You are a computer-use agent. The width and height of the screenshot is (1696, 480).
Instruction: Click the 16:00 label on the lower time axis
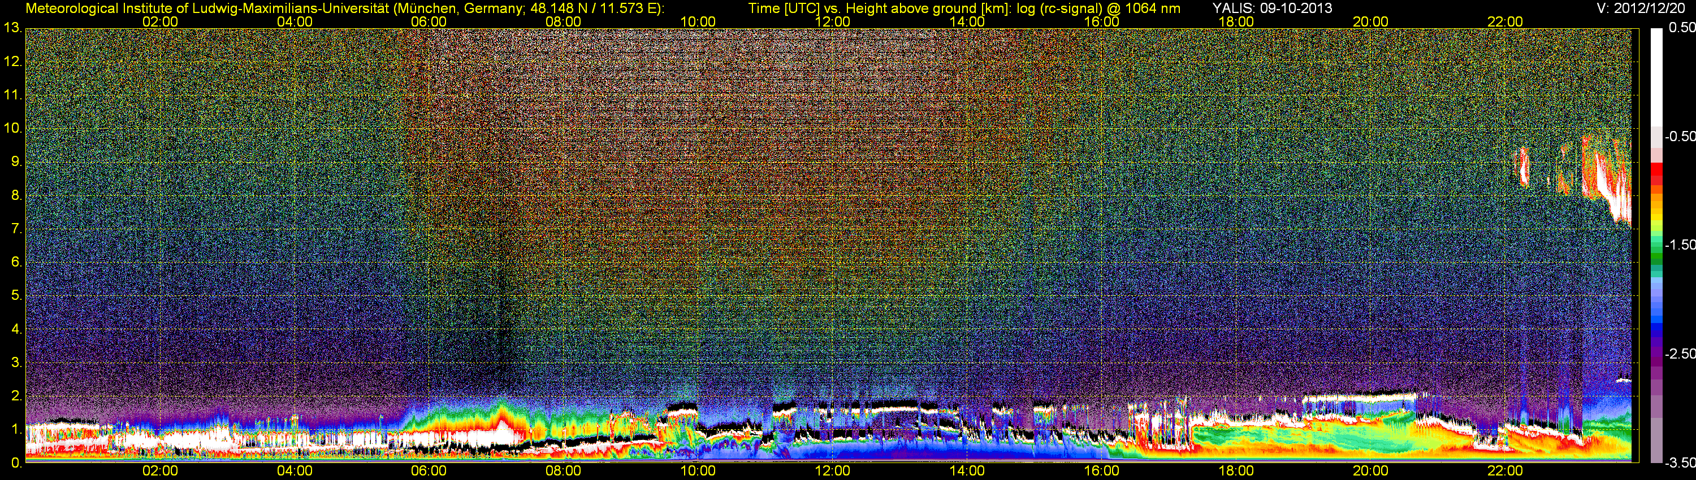1101,471
